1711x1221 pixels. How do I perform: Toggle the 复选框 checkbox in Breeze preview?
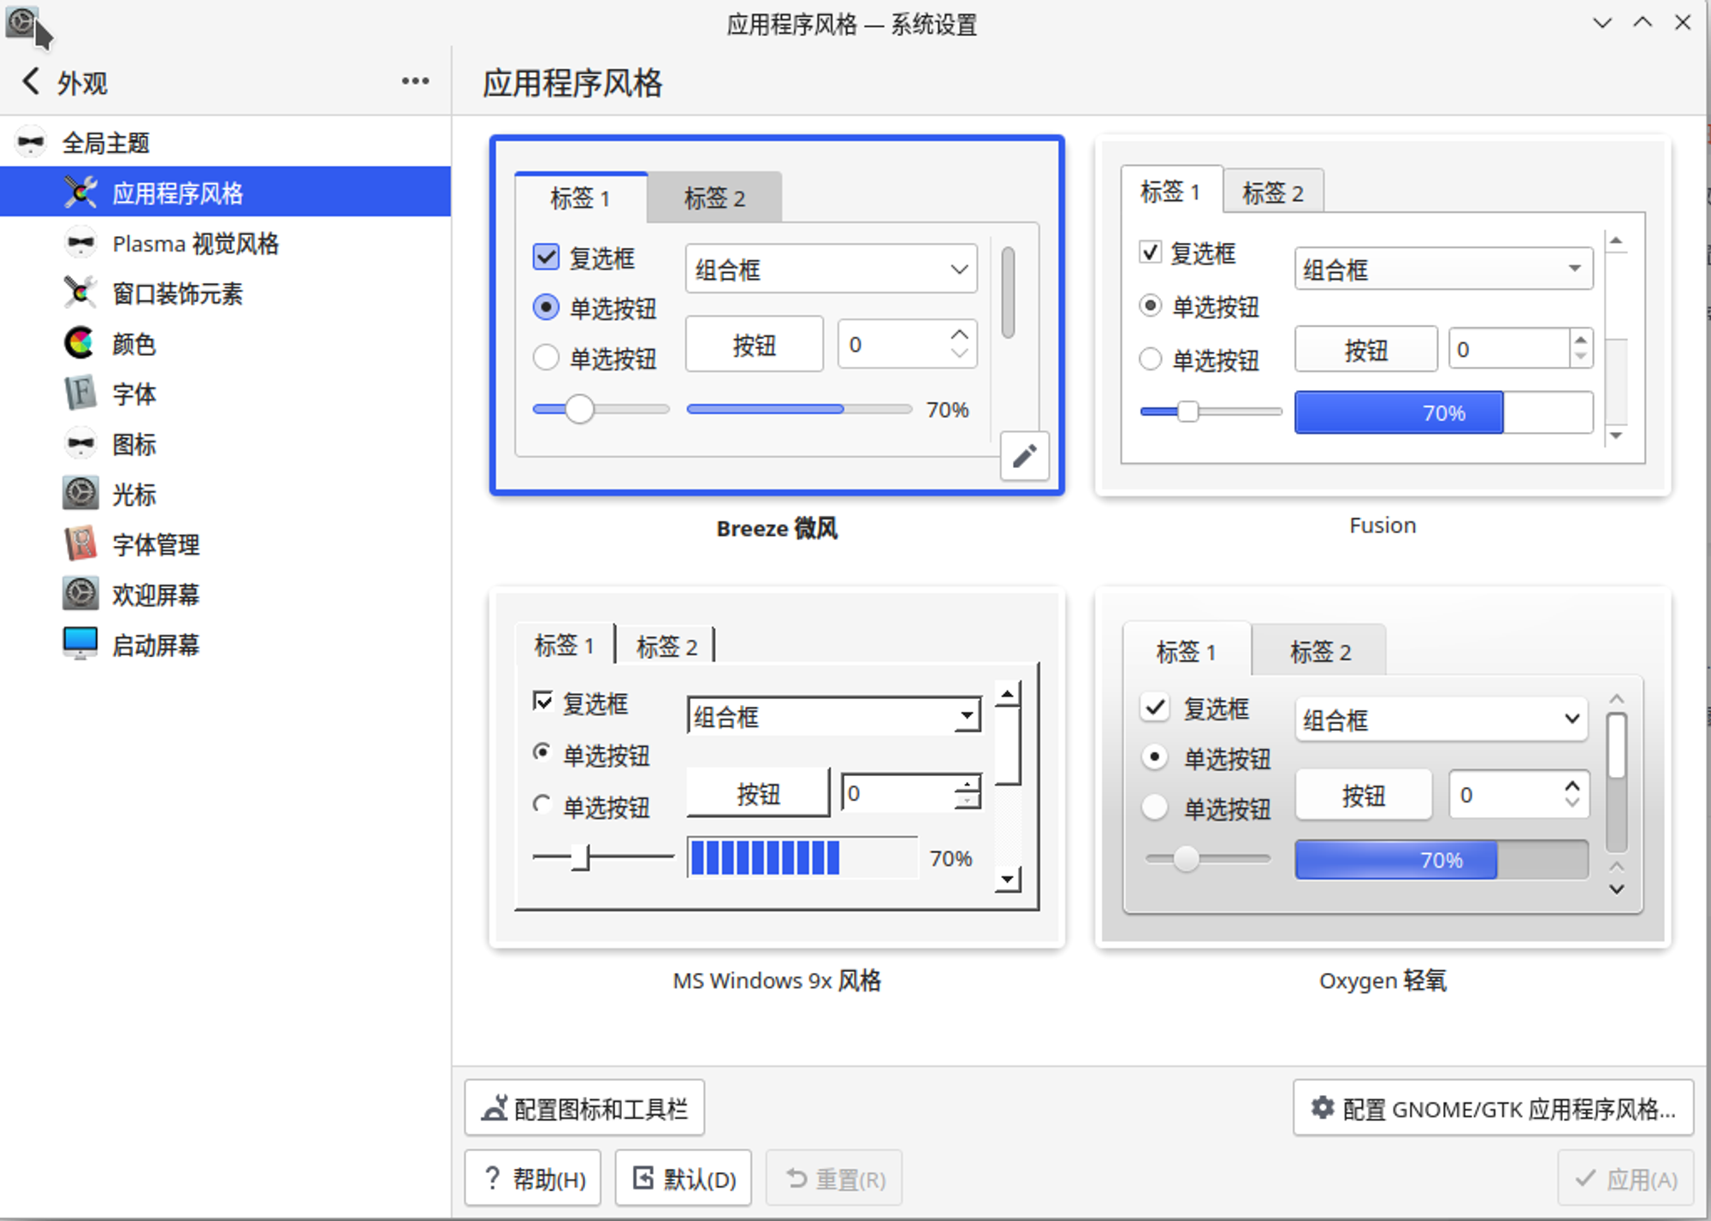546,257
